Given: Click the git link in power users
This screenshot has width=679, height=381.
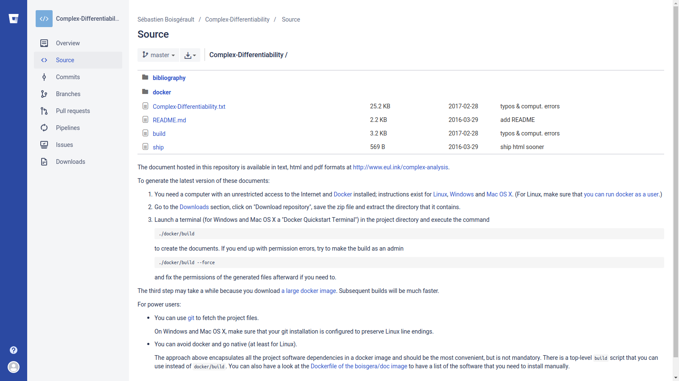Looking at the screenshot, I should tap(191, 318).
